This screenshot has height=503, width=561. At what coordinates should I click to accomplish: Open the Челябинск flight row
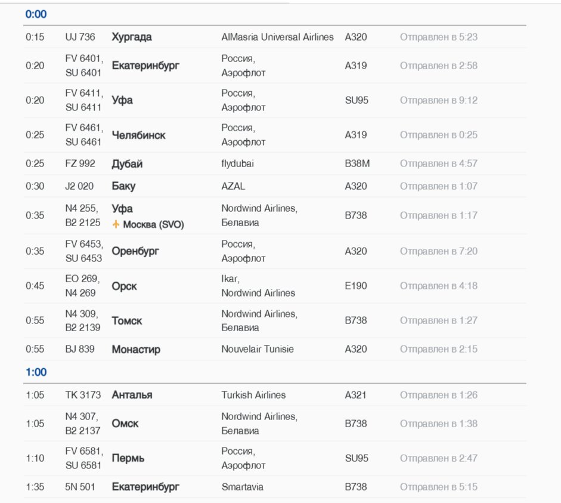point(138,135)
